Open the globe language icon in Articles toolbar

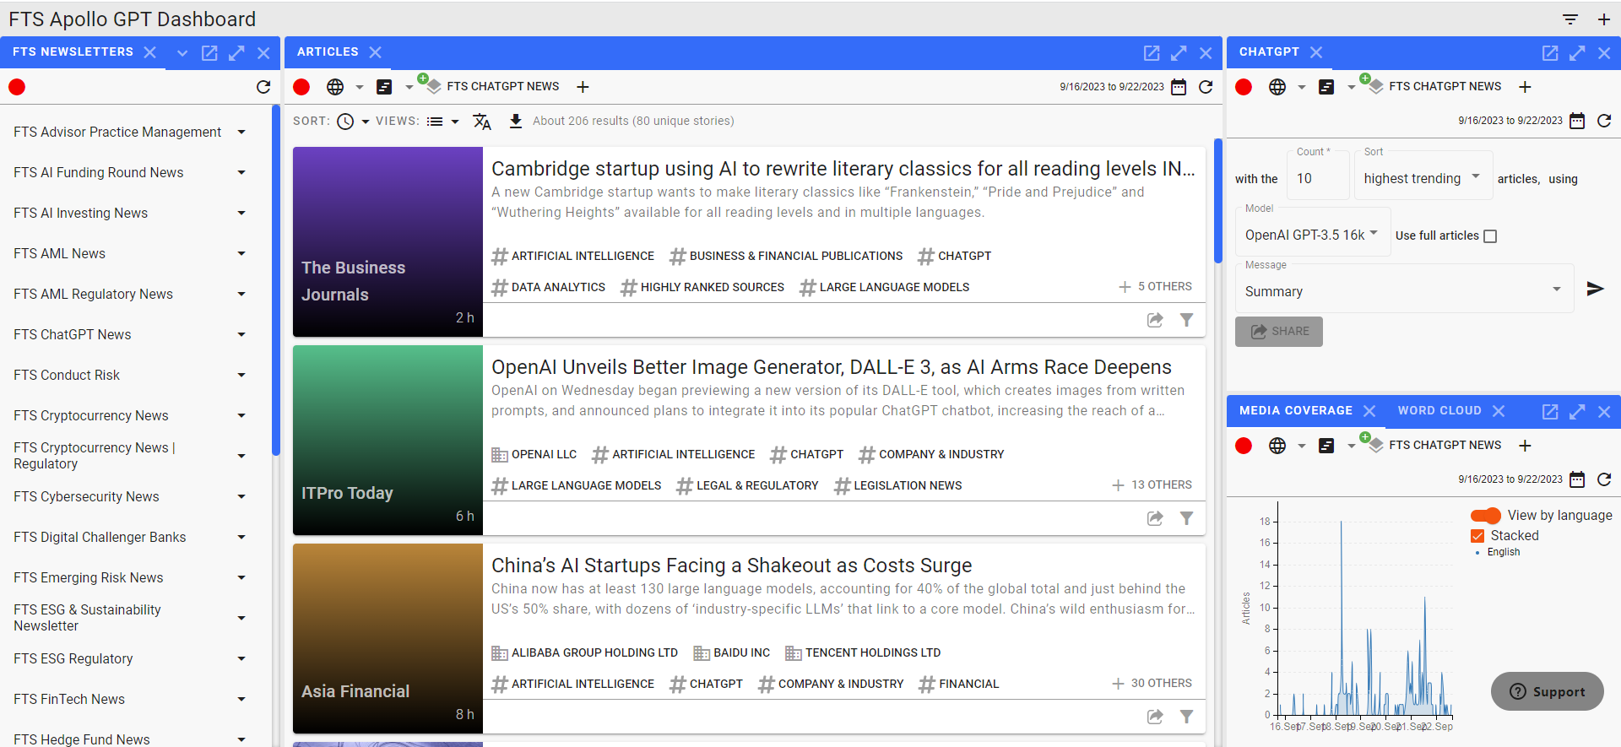pyautogui.click(x=335, y=87)
